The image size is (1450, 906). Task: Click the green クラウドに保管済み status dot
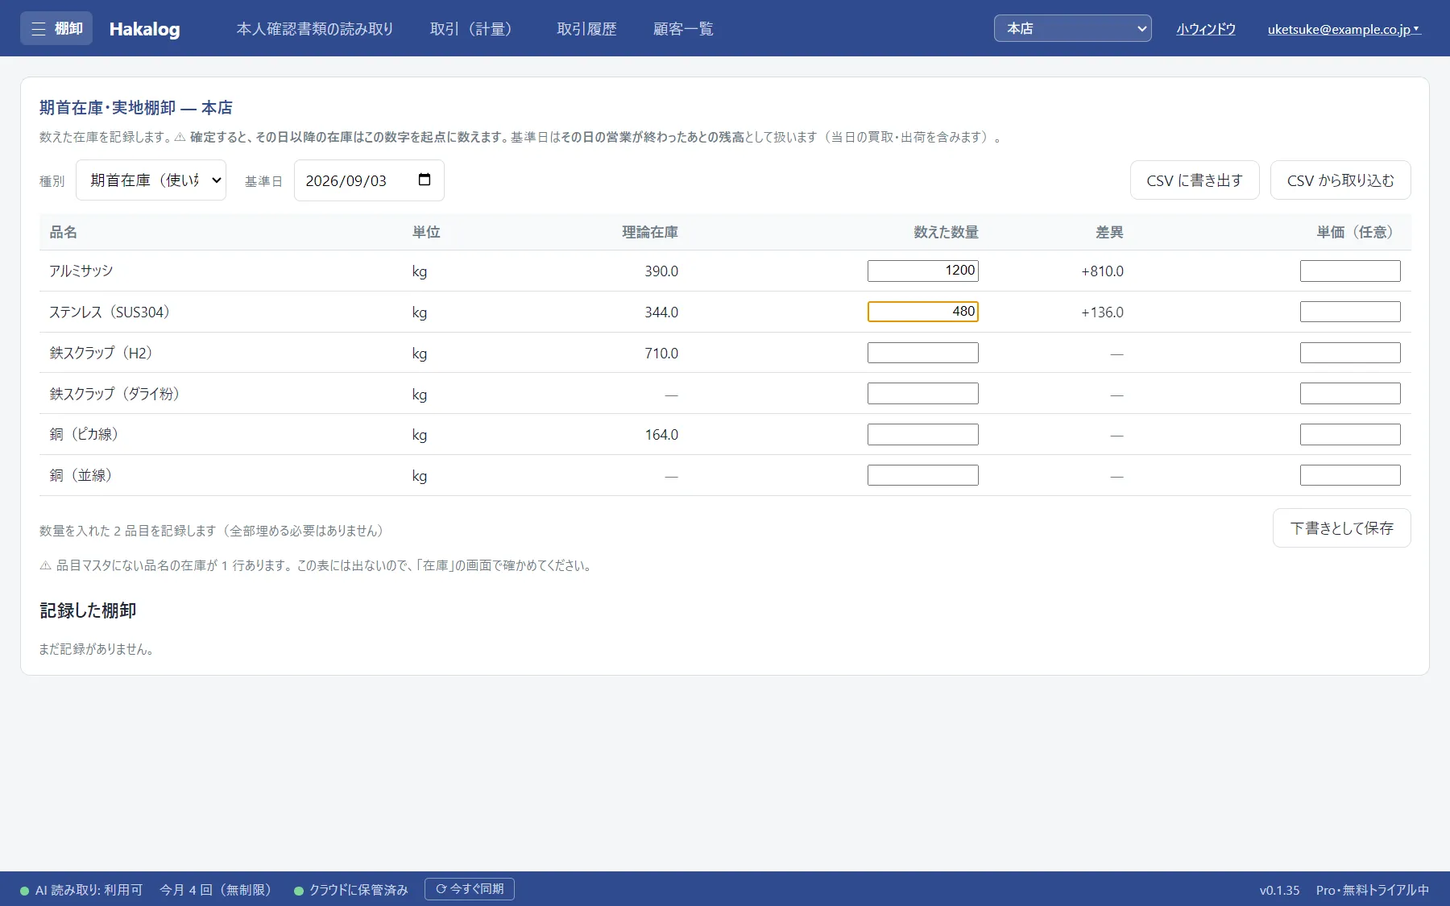pos(299,891)
